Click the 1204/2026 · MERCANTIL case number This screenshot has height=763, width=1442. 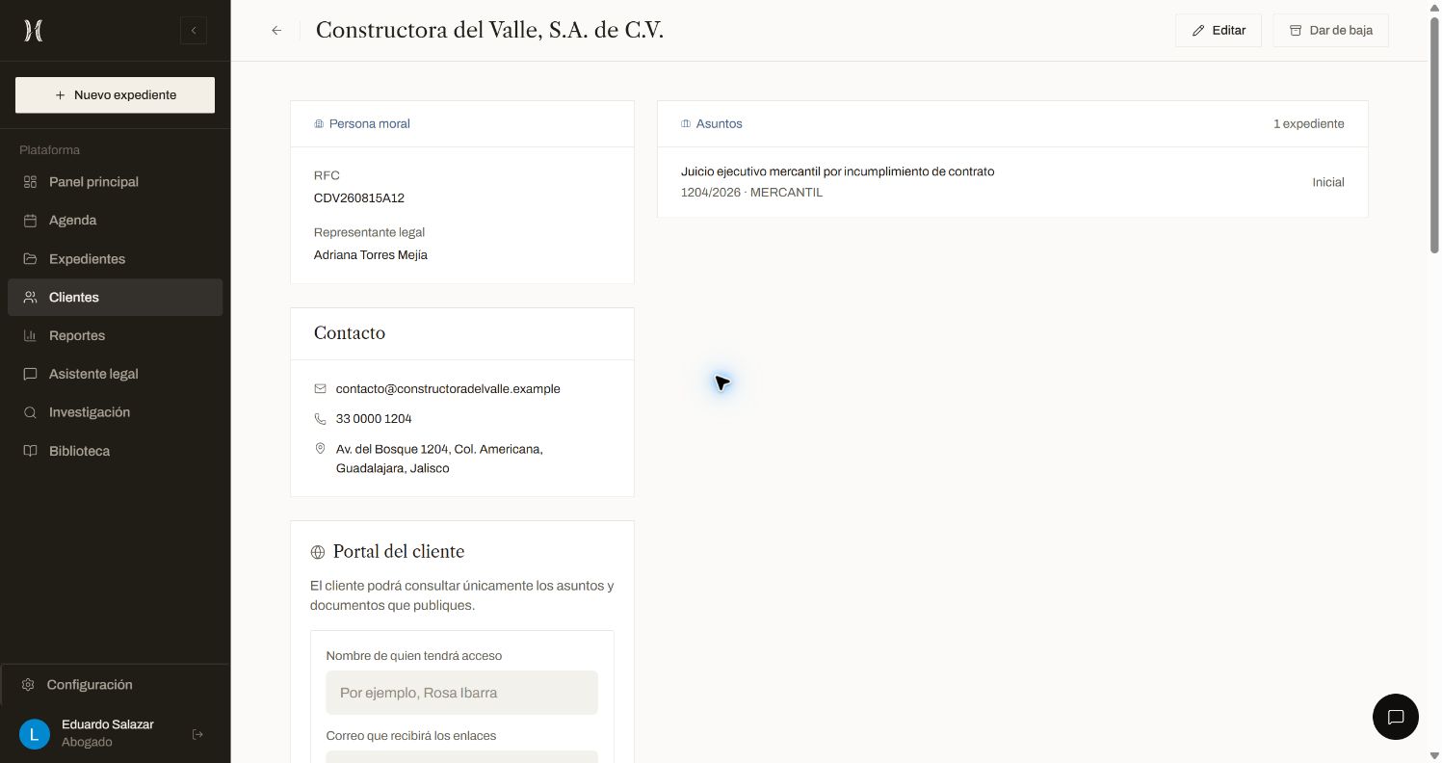(752, 193)
